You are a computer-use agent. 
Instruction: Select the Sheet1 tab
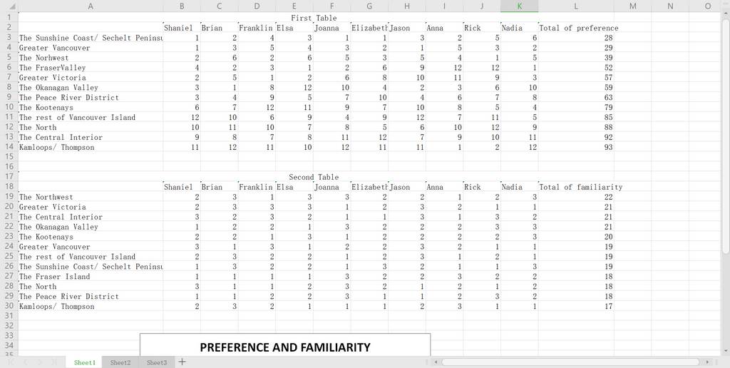point(85,362)
